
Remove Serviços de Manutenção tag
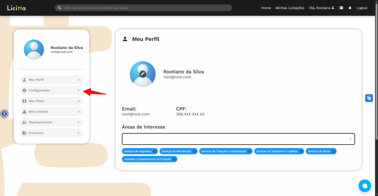[x=195, y=151]
